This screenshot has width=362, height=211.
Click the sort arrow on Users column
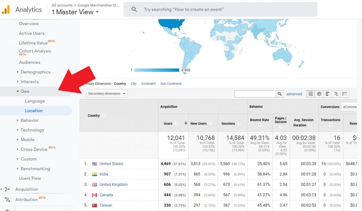(186, 123)
